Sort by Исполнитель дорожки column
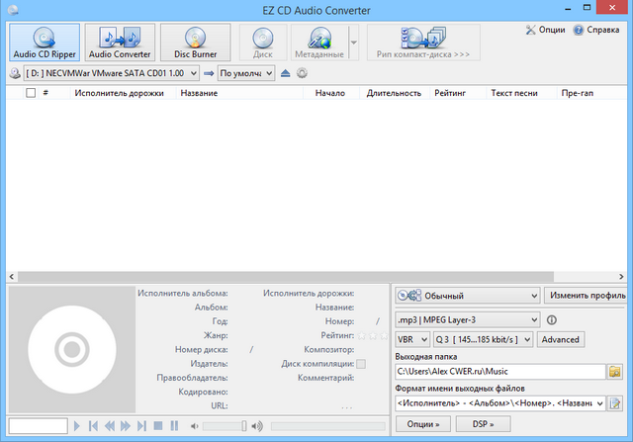Viewport: 633px width, 442px height. pyautogui.click(x=123, y=93)
